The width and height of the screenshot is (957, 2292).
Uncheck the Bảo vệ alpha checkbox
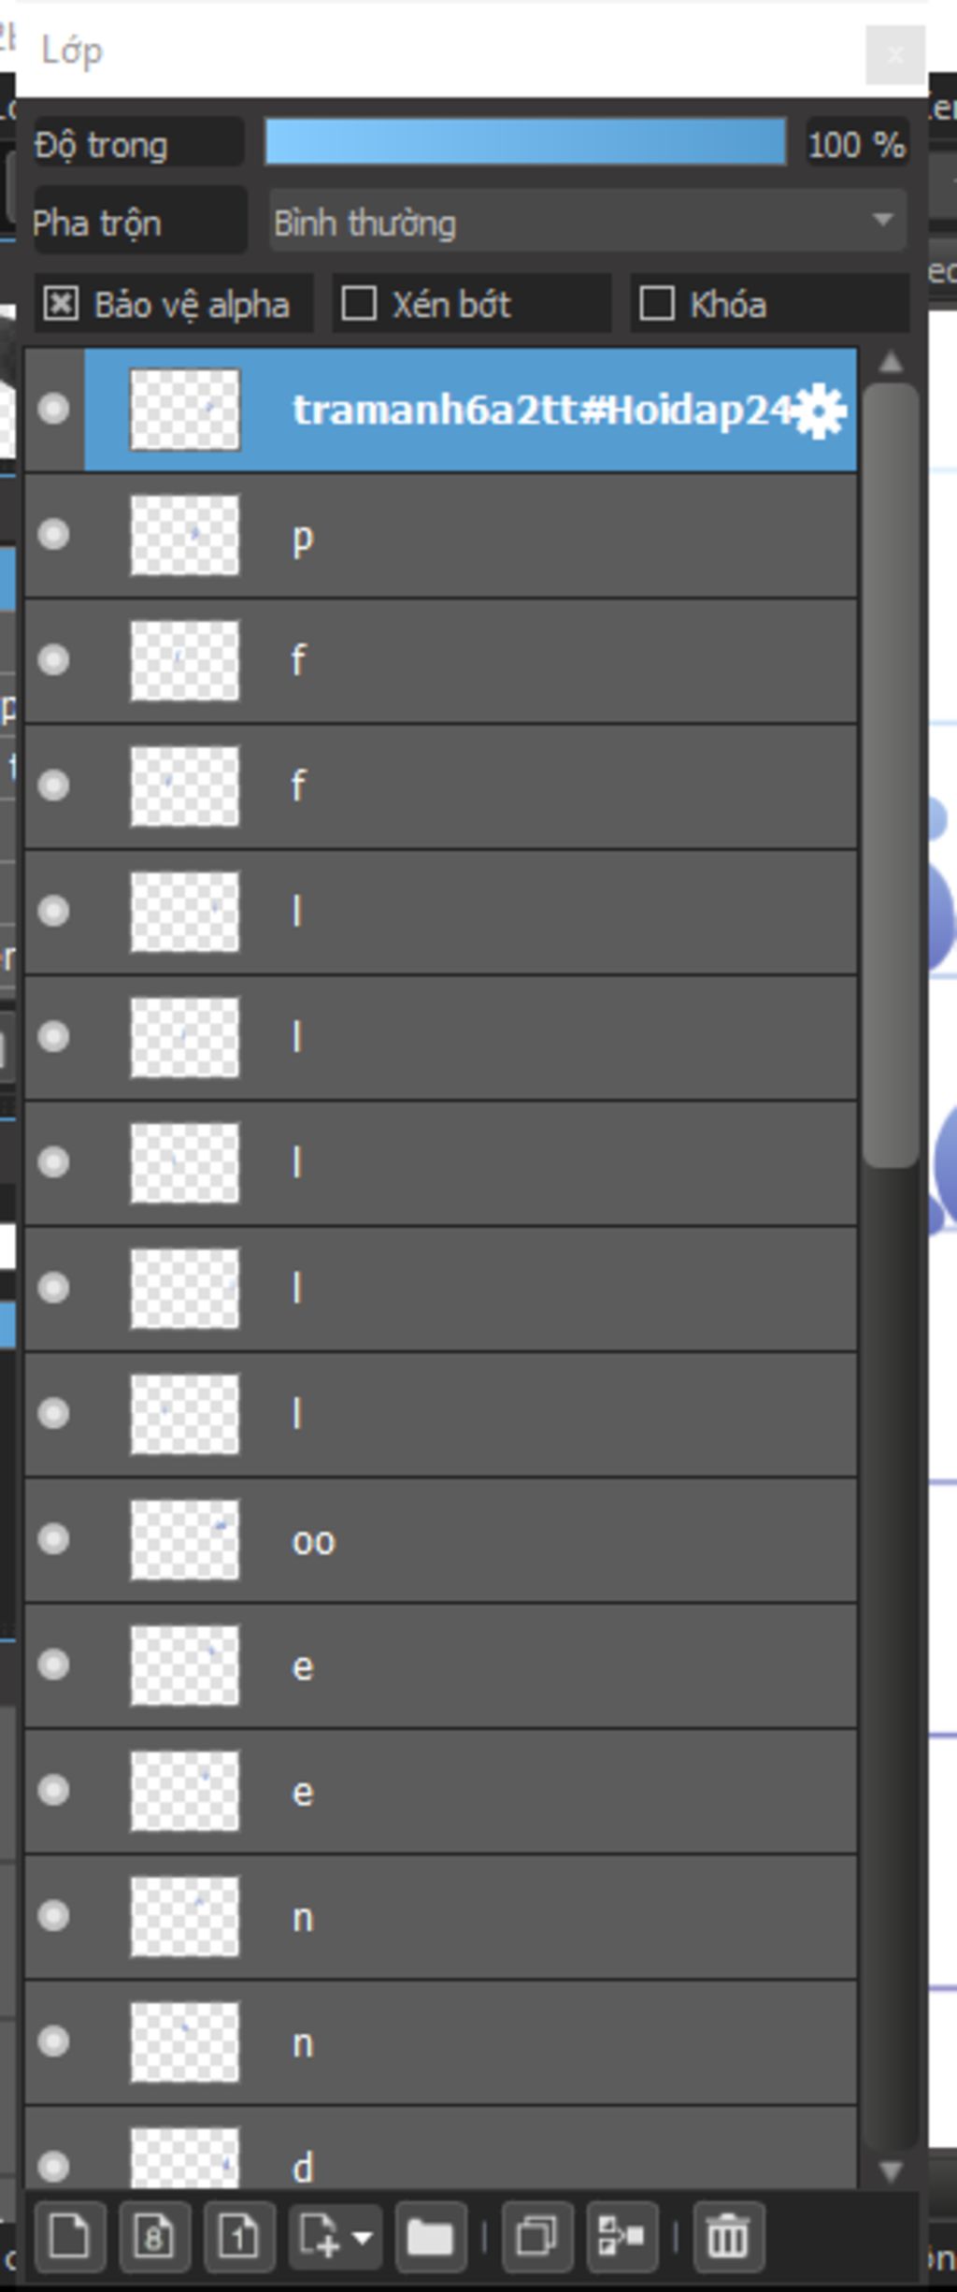click(61, 304)
